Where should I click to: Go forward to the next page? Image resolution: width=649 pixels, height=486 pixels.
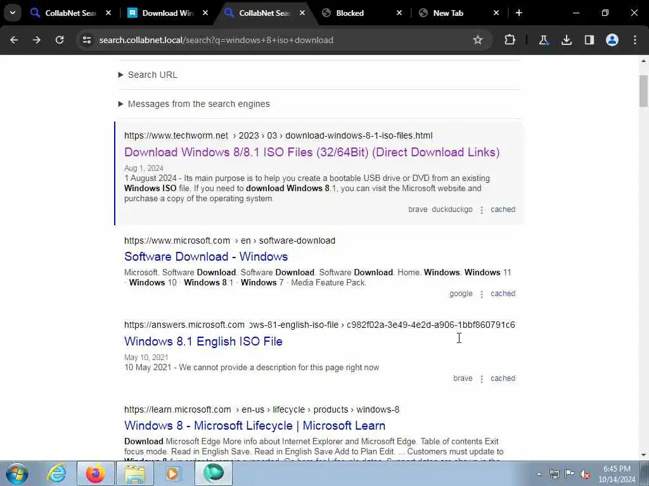[37, 40]
